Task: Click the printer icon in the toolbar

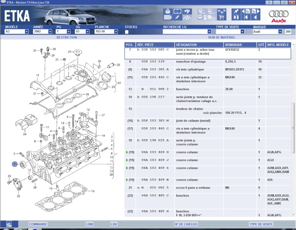Action: click(x=167, y=11)
